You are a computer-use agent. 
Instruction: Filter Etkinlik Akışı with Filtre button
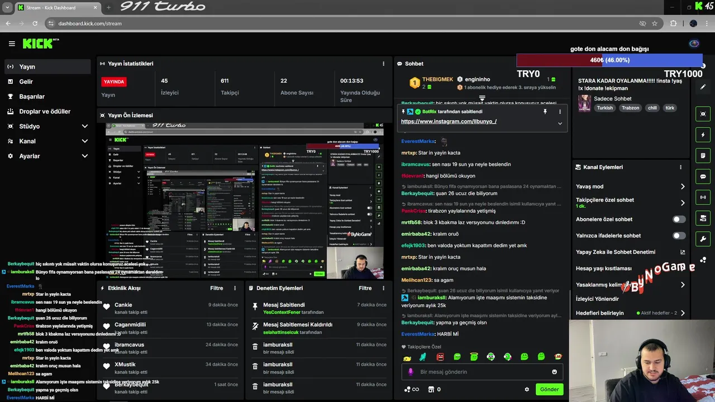pos(217,288)
